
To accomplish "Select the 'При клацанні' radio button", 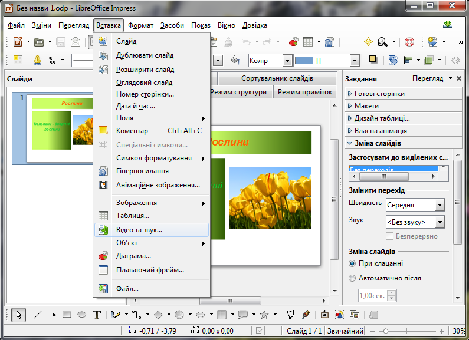I will tap(352, 263).
